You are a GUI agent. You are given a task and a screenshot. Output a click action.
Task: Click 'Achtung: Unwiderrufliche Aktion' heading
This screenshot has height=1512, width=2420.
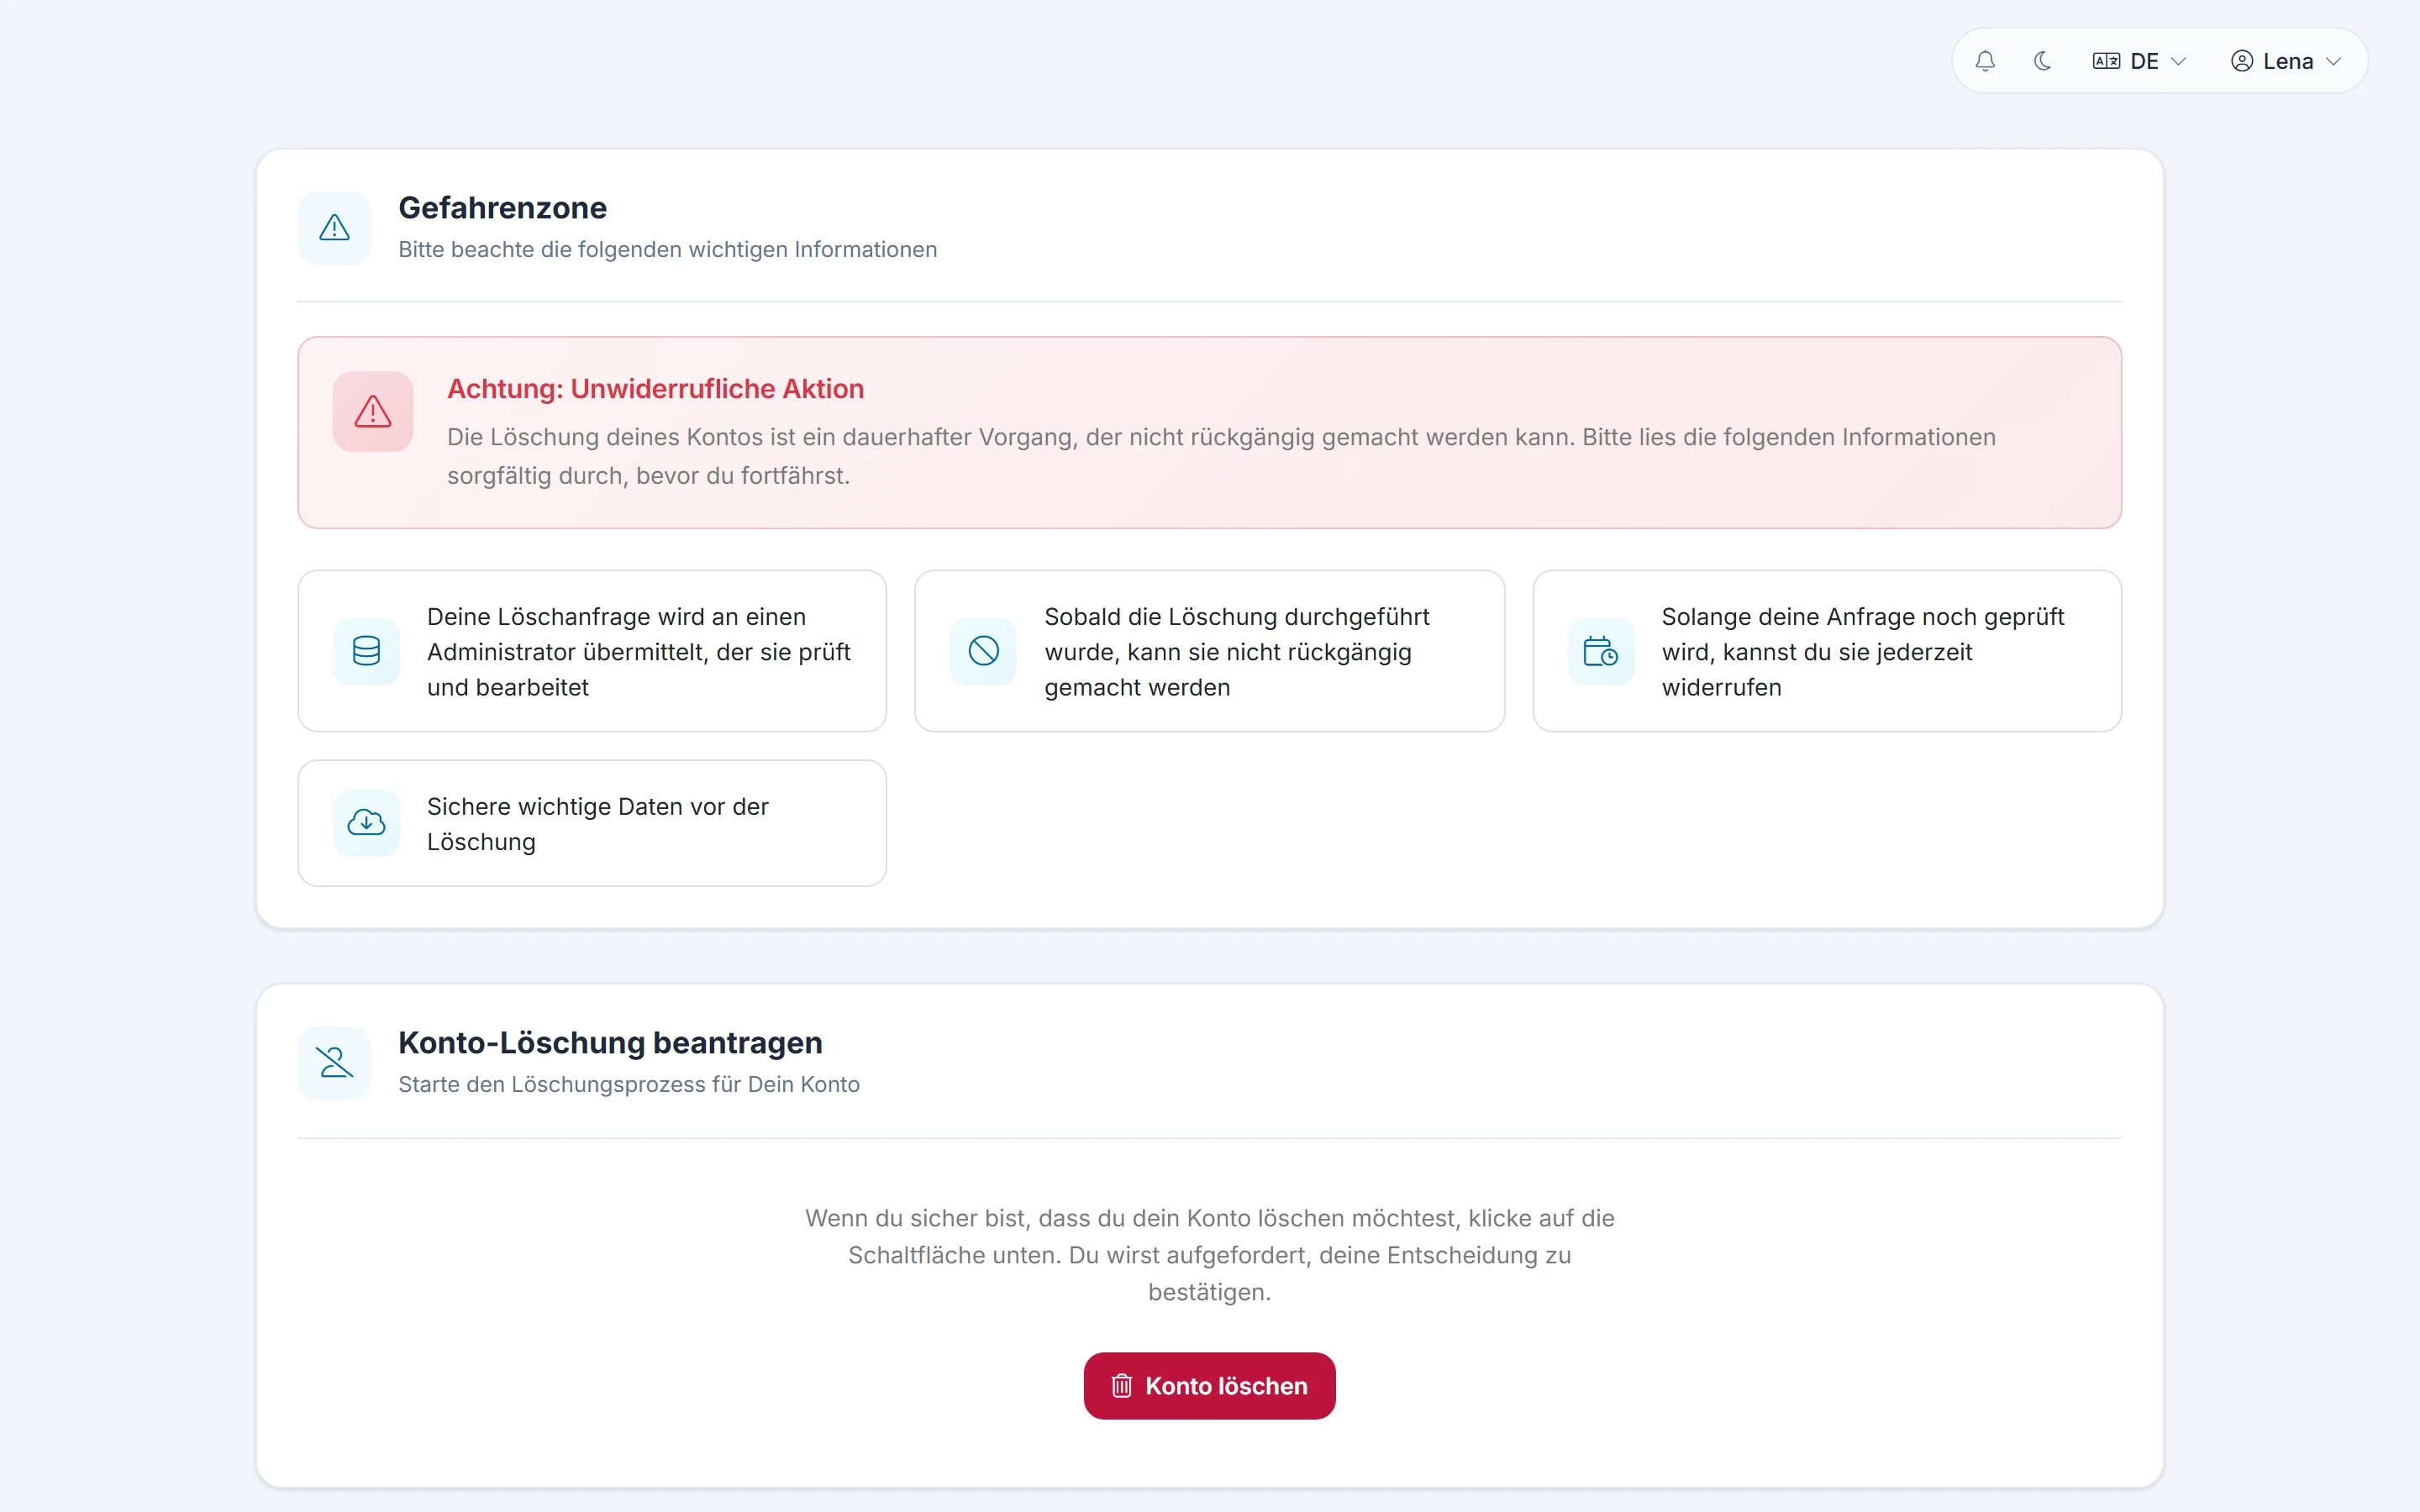pos(656,389)
